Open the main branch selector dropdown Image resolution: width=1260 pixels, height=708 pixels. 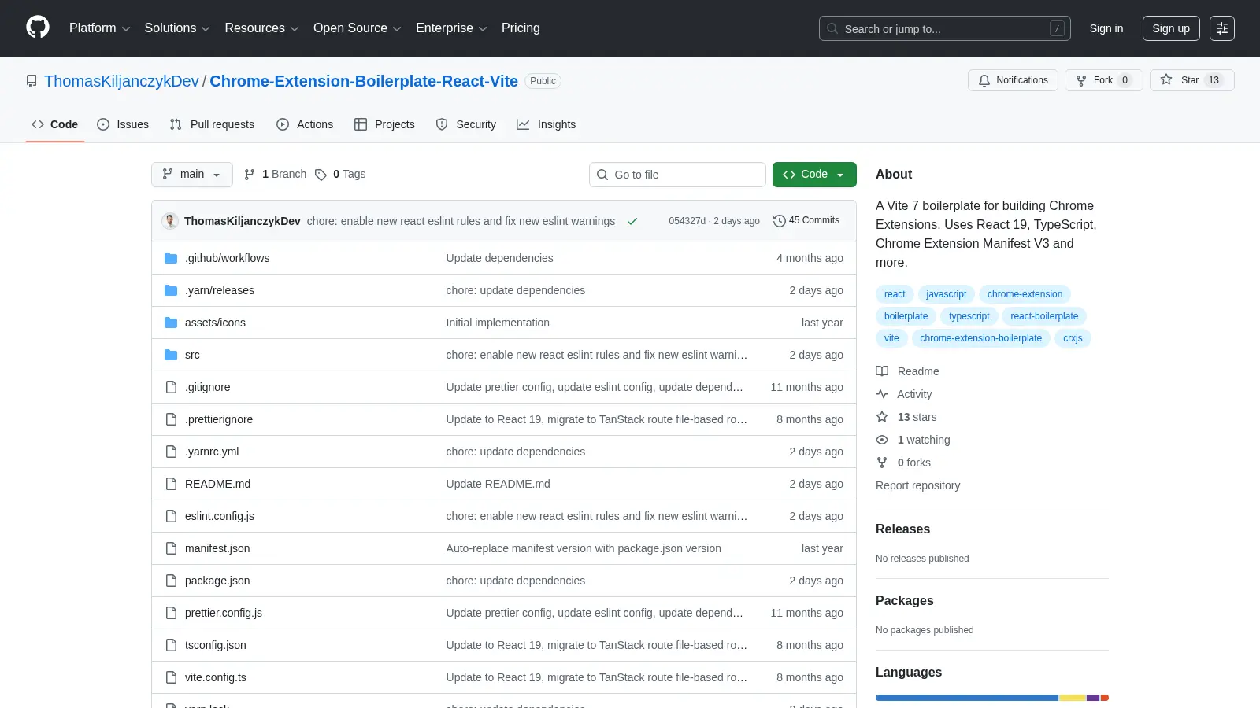tap(192, 175)
